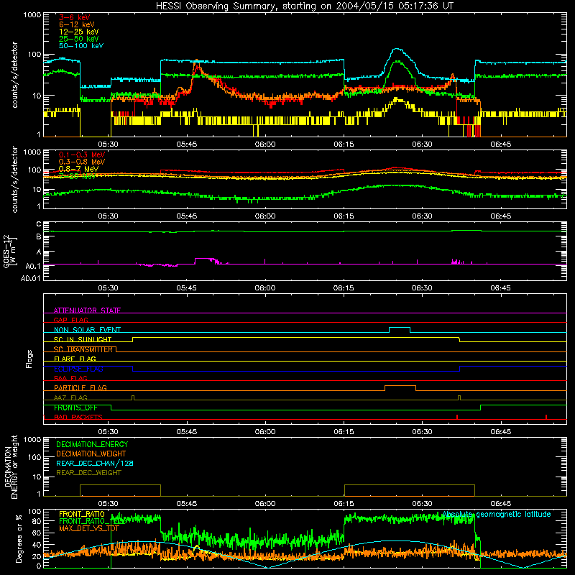Click the MAX_DET_VS_TOT legend label
Screen dimensions: 575x575
89,528
